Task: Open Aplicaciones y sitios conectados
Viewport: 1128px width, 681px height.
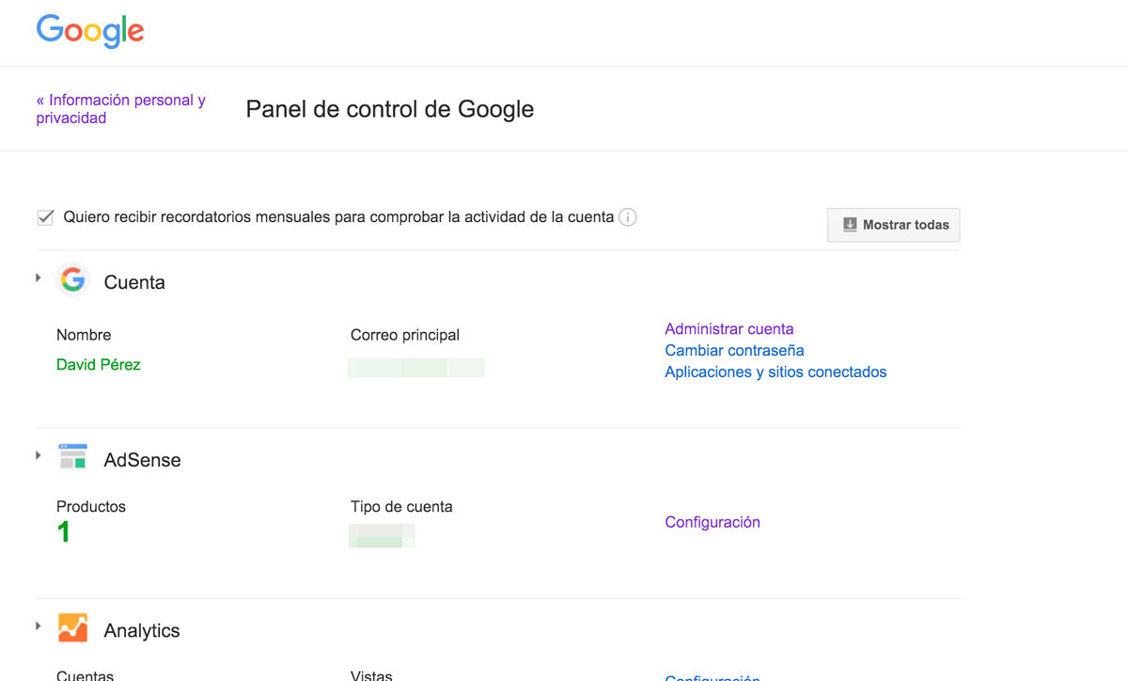Action: tap(775, 372)
